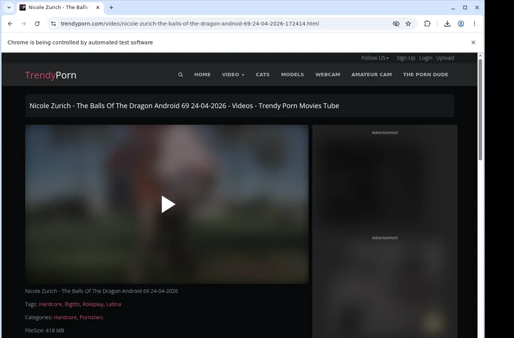
Task: Open the AMATEUR CAM menu item
Action: (371, 74)
